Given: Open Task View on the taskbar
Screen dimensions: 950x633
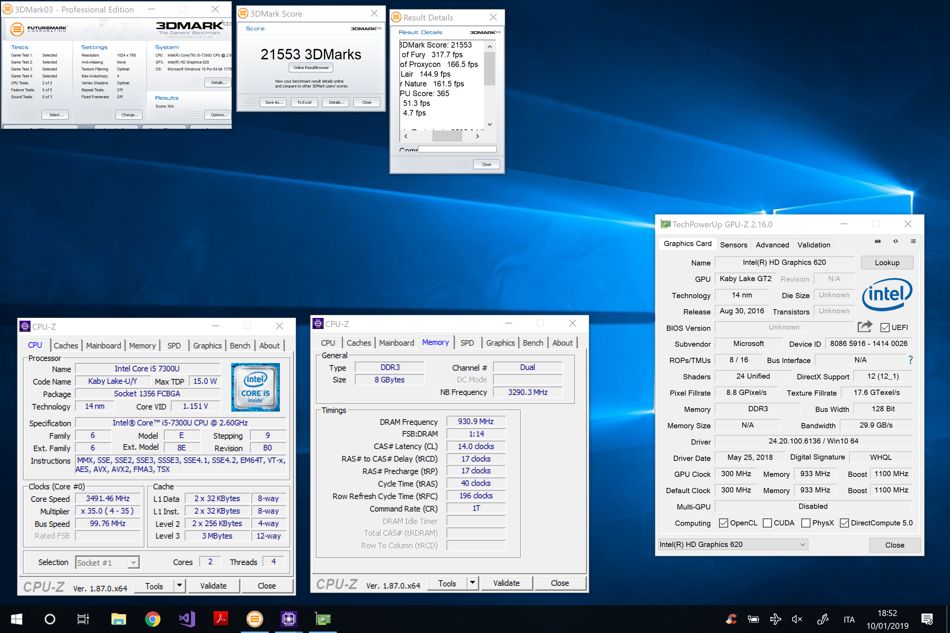Looking at the screenshot, I should tap(83, 619).
